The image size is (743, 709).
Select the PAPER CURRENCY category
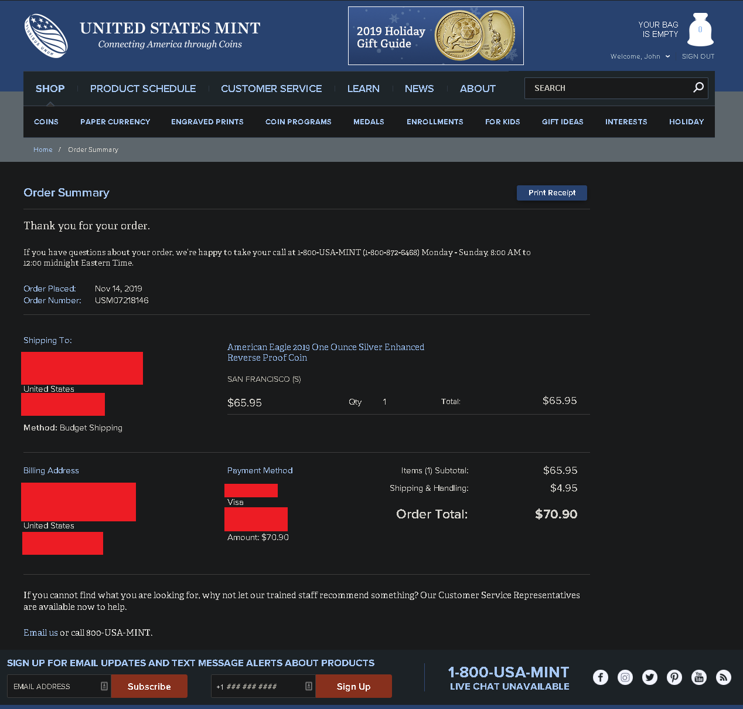[x=115, y=121]
